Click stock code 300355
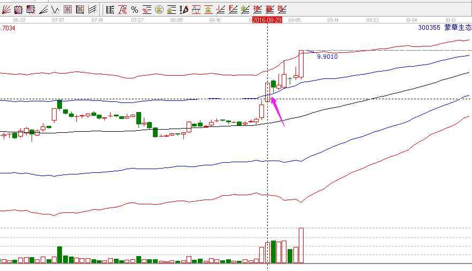Screen dimensions: 472x271 click(x=429, y=27)
